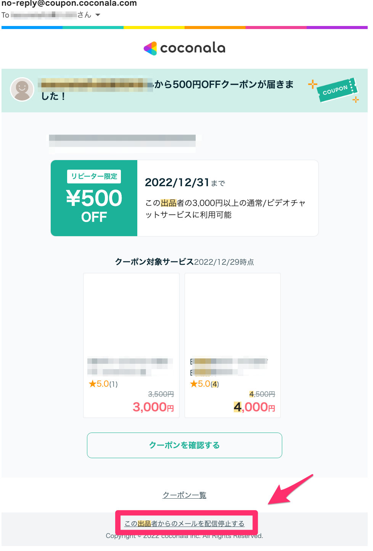This screenshot has width=373, height=551.
Task: Click the coconala logo icon
Action: point(150,48)
